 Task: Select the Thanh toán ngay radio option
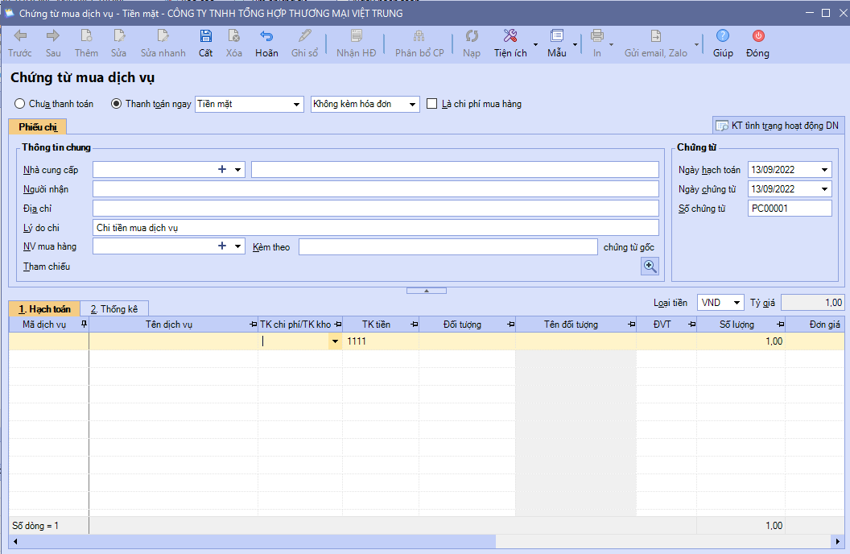coord(116,104)
